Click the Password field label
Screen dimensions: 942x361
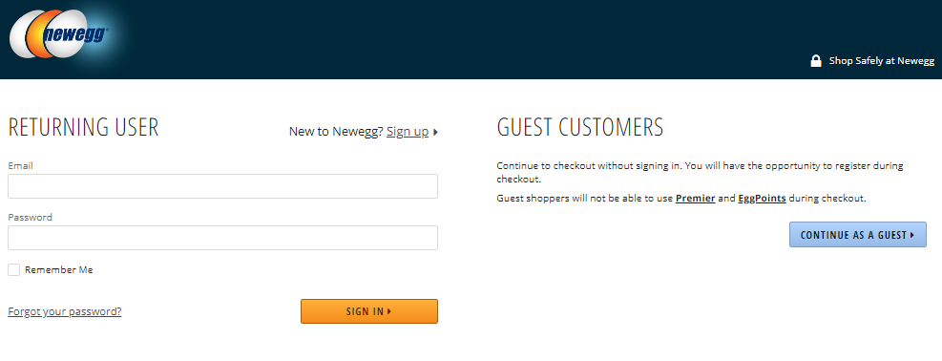click(x=30, y=217)
